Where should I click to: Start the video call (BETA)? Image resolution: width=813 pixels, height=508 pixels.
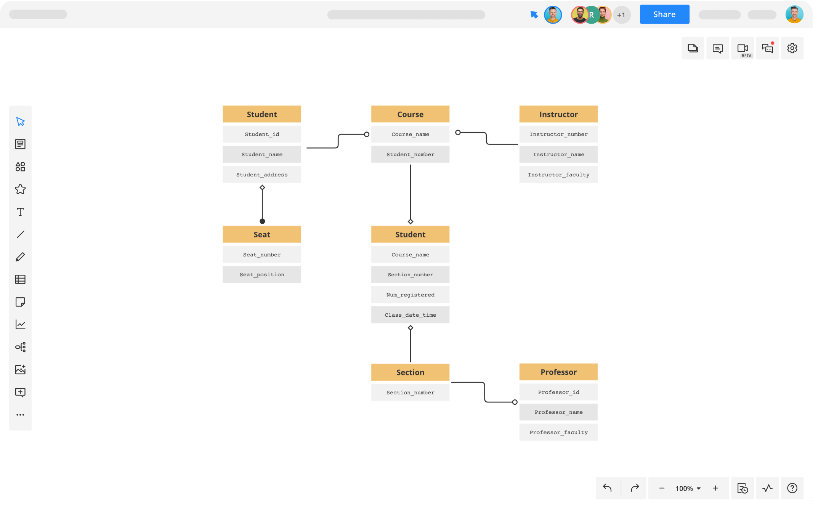pos(742,48)
